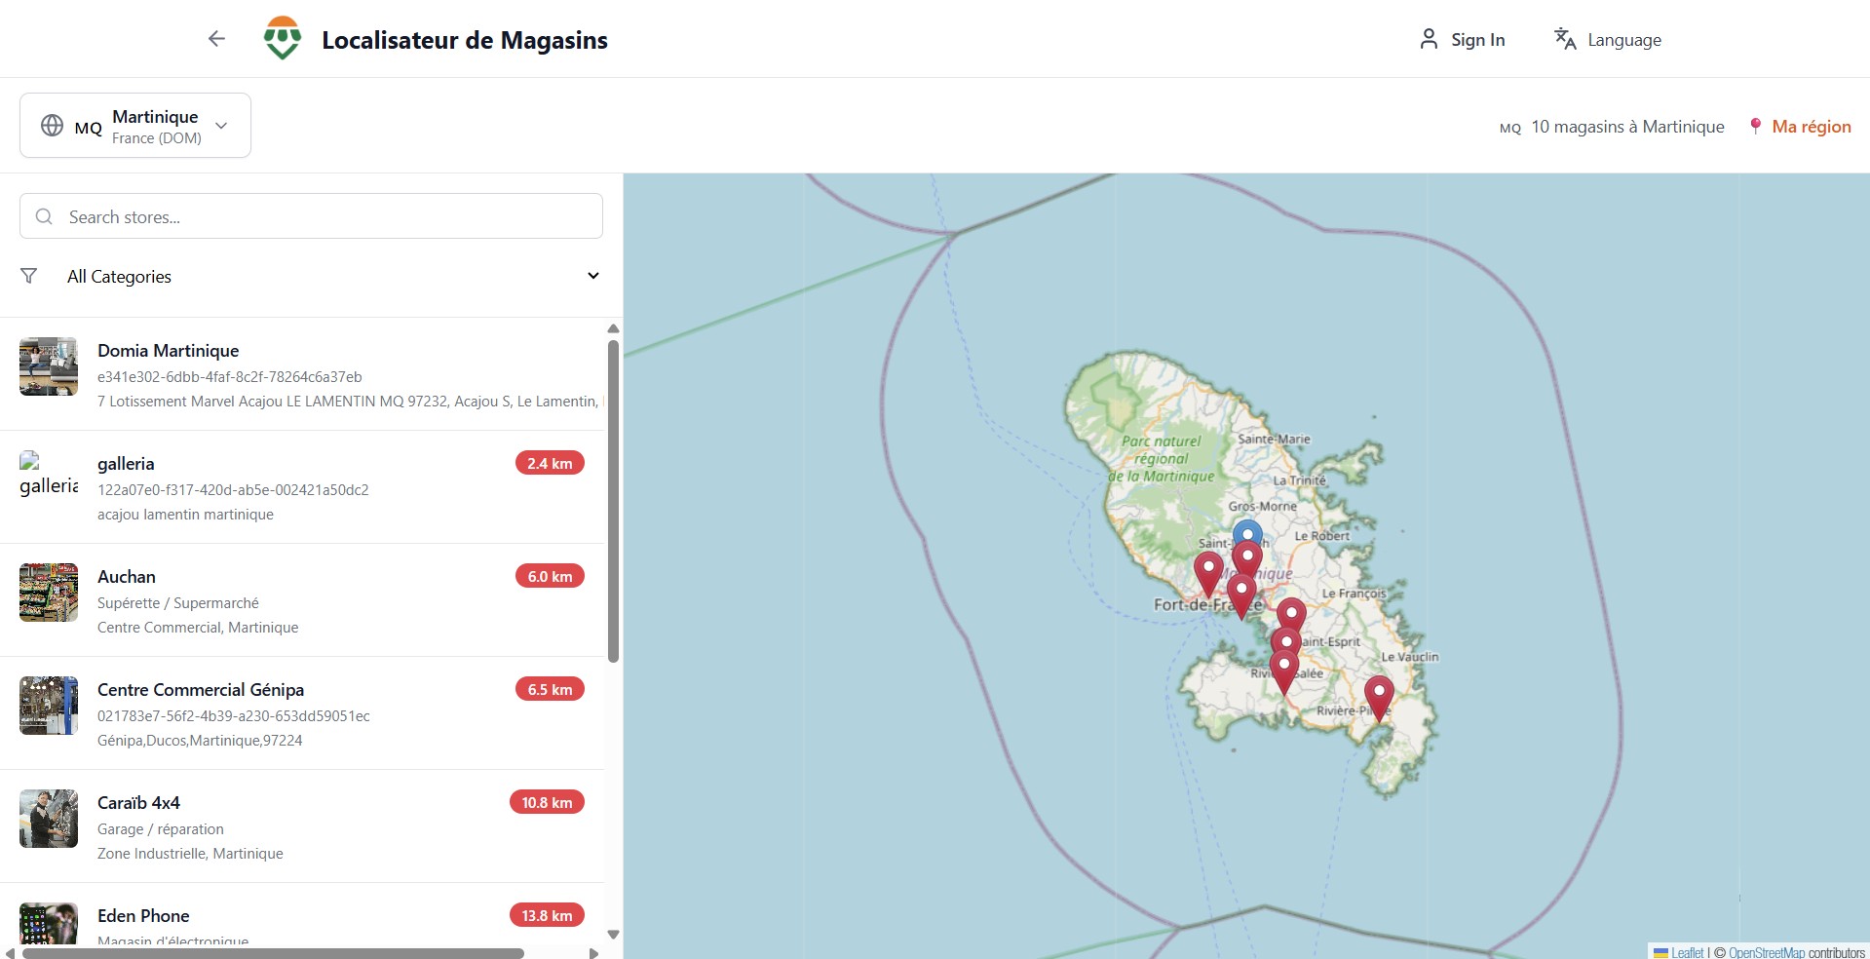
Task: Click the scroll down arrow of store list
Action: point(613,934)
